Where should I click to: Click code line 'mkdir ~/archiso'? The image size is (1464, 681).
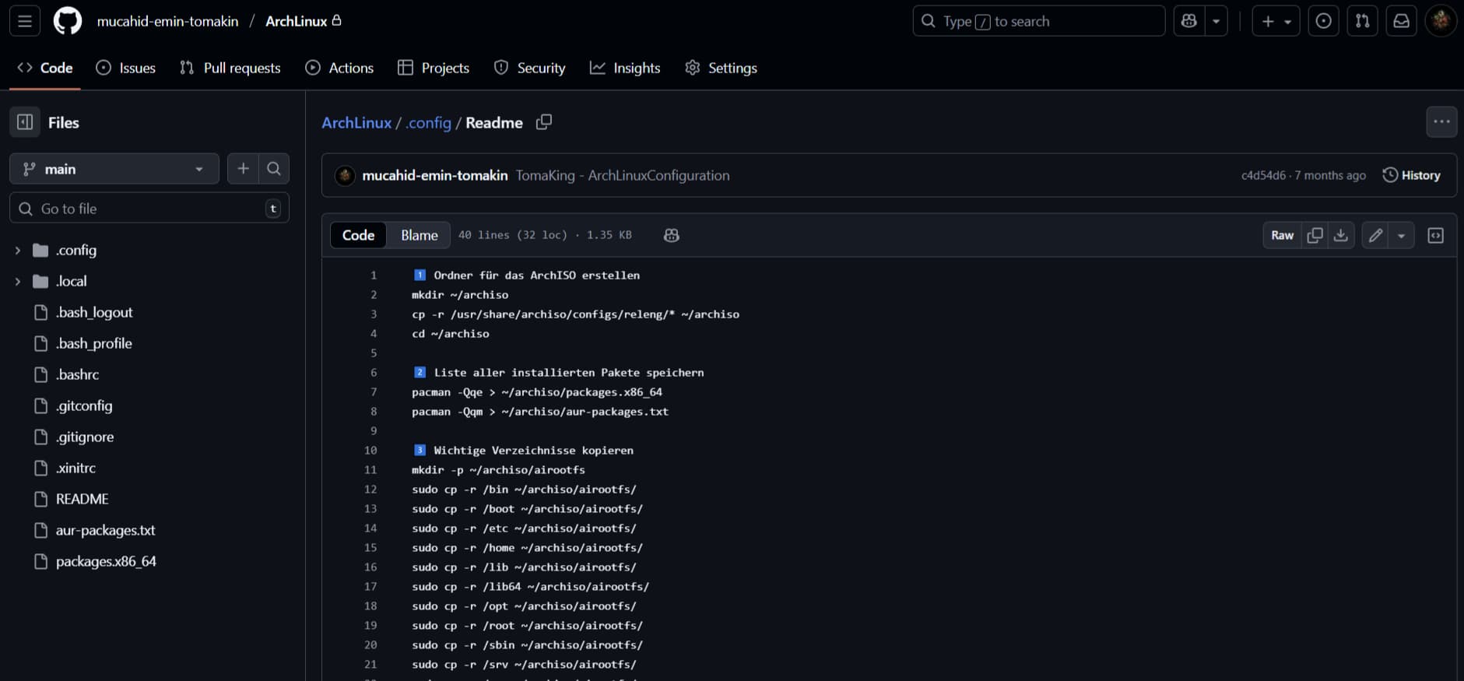460,295
